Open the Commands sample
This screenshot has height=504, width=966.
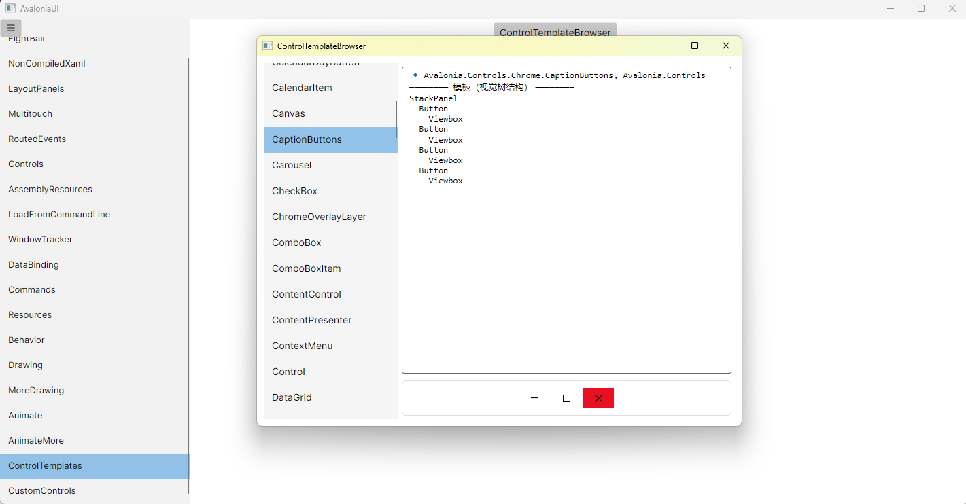(x=94, y=290)
